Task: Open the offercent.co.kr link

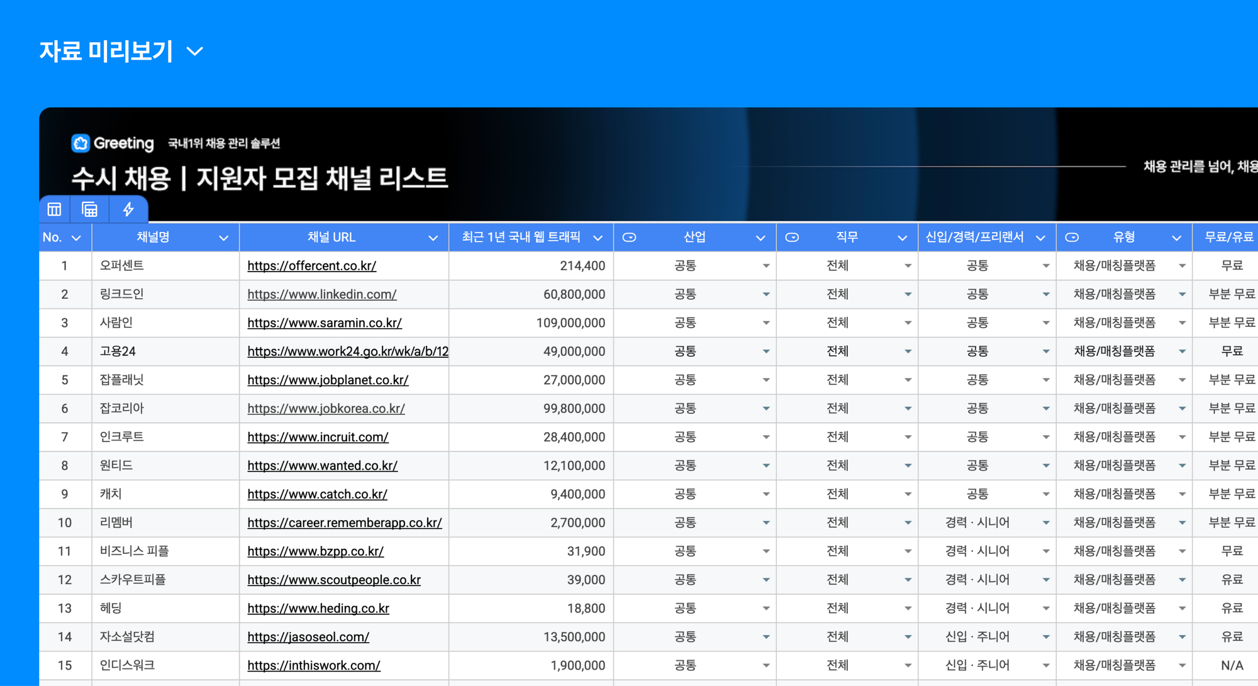Action: (311, 266)
